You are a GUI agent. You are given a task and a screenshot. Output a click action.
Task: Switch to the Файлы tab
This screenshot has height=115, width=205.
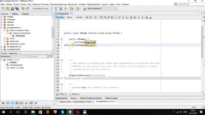[15, 14]
